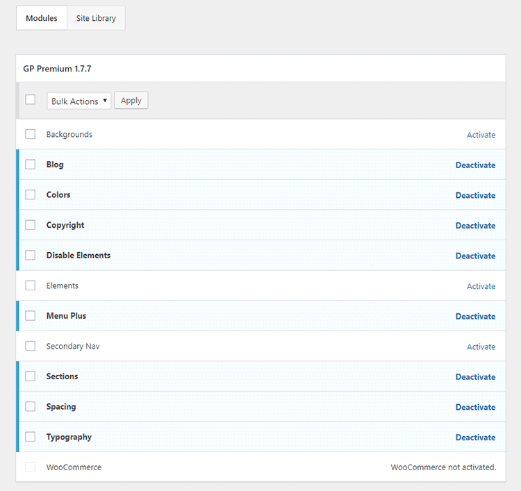This screenshot has width=521, height=491.
Task: Activate the Secondary Nav module
Action: (481, 347)
